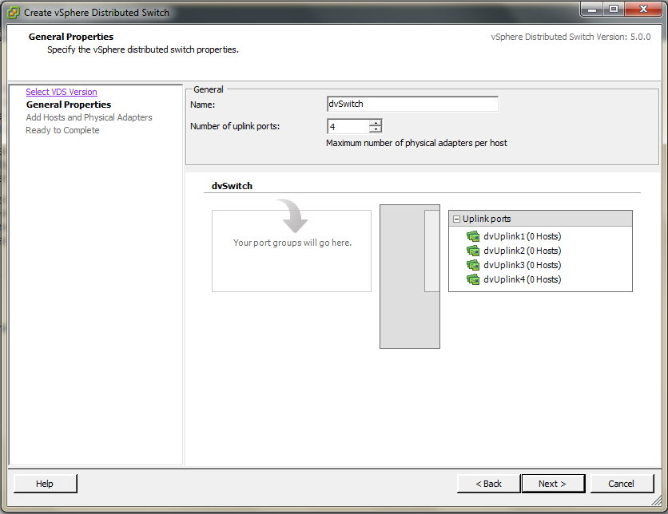Click the port groups placeholder area

click(291, 248)
